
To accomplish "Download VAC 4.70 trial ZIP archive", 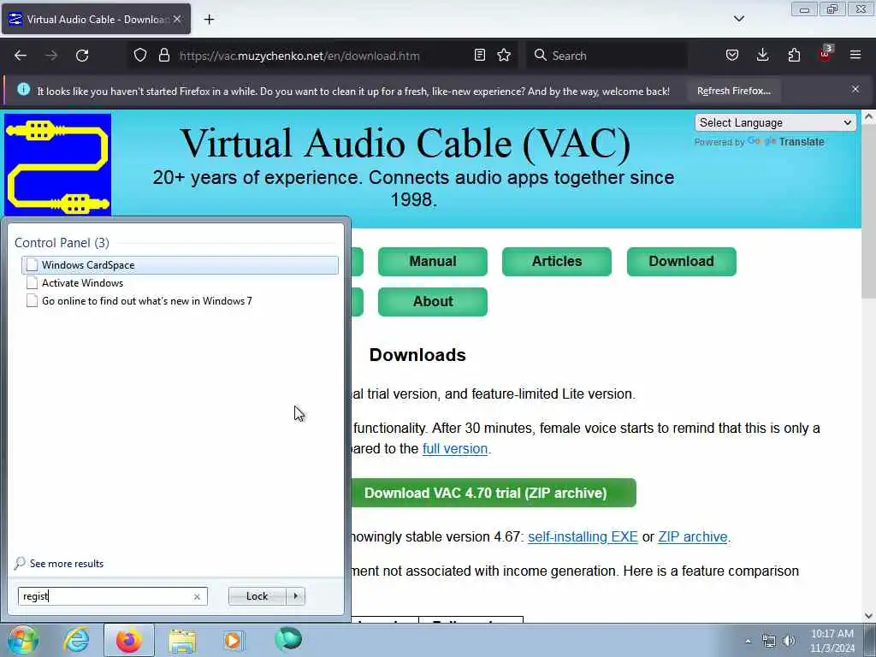I will [x=494, y=493].
